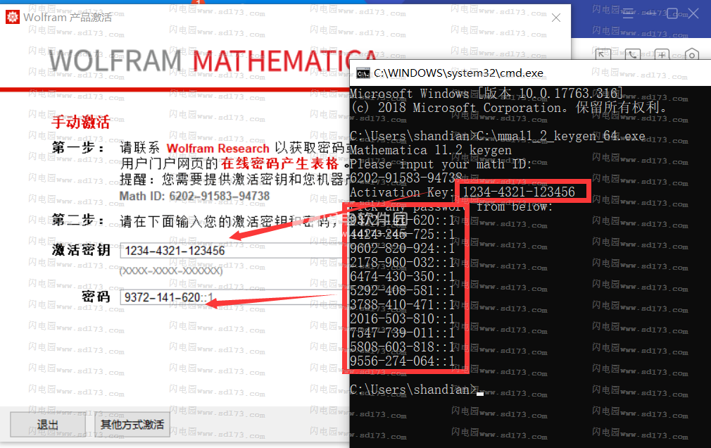Click password 6474-430-350::1 in cmd
This screenshot has height=448, width=711.
(x=402, y=276)
